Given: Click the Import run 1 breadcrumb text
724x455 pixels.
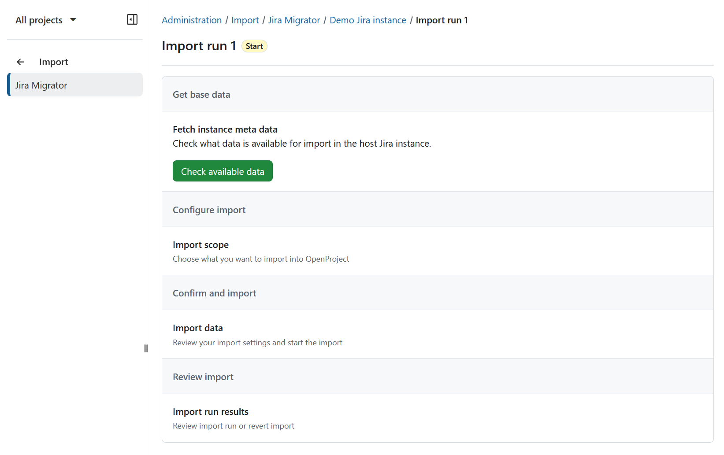Looking at the screenshot, I should point(442,20).
